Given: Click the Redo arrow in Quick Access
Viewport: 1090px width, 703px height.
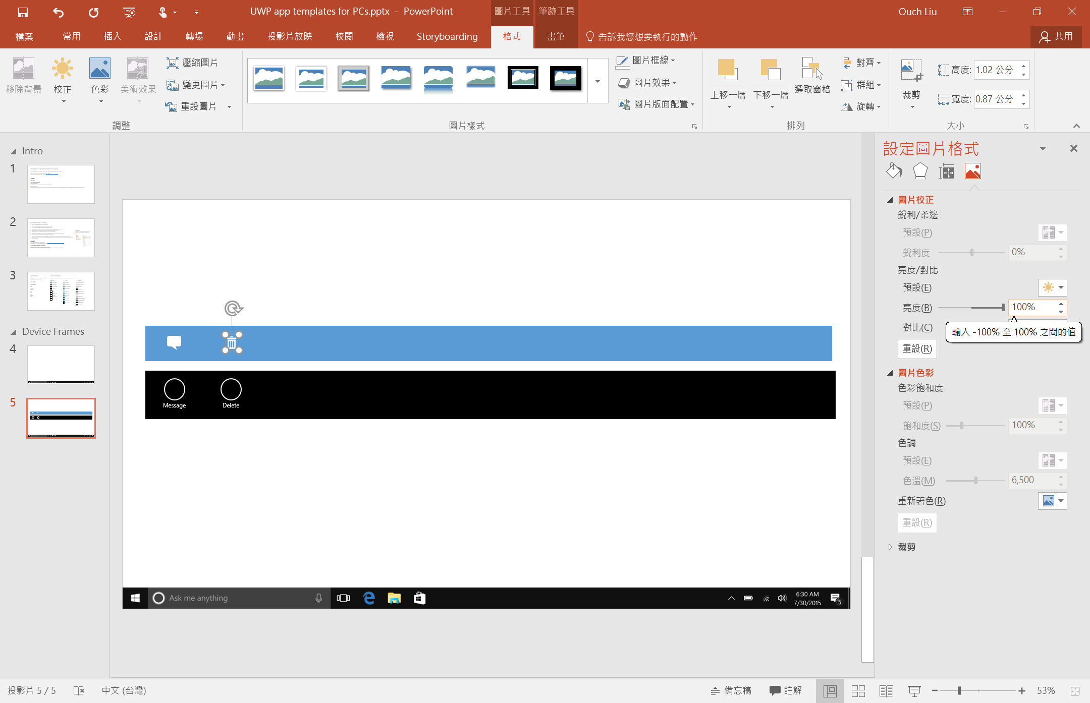Looking at the screenshot, I should [x=93, y=12].
